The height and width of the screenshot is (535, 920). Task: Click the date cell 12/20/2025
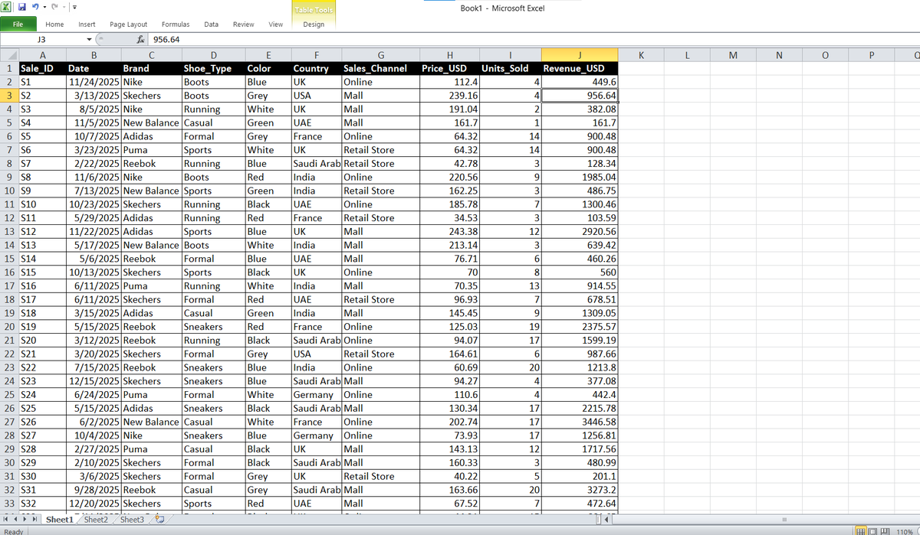pos(94,504)
